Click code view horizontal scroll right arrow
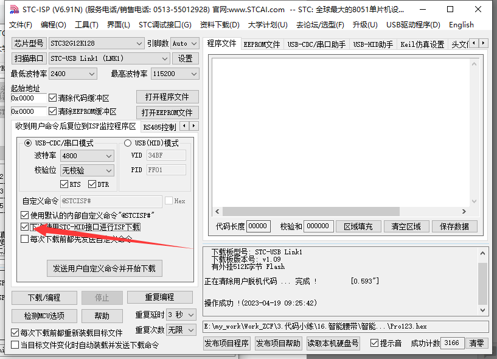497x359 pixels. click(464, 211)
